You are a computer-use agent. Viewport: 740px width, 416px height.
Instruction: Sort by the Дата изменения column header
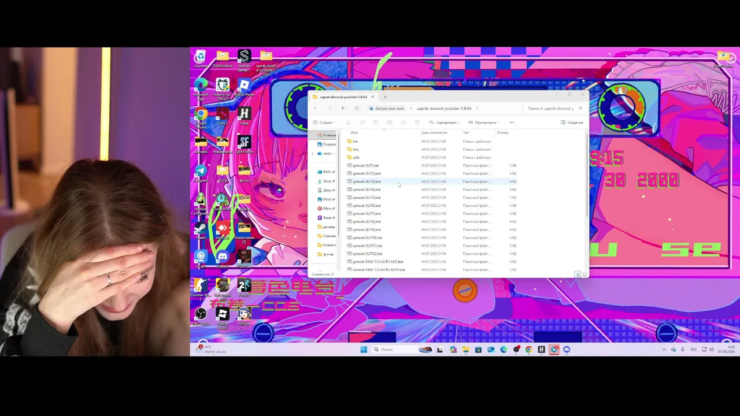(434, 133)
